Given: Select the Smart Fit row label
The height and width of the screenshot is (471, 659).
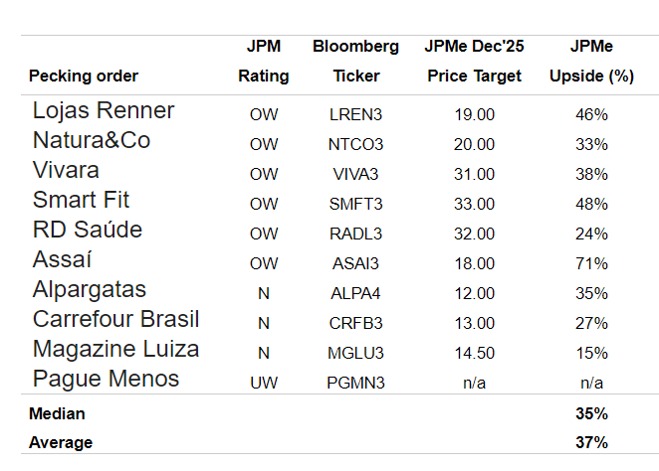Looking at the screenshot, I should (81, 200).
